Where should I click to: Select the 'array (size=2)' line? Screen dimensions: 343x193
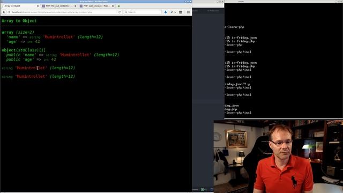(18, 32)
